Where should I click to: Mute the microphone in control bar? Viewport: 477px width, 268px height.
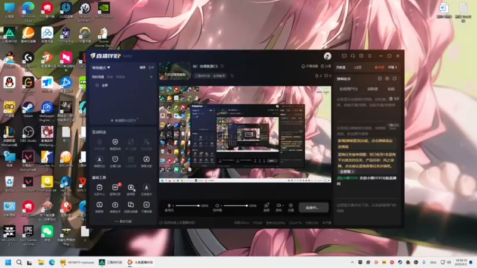point(169,205)
